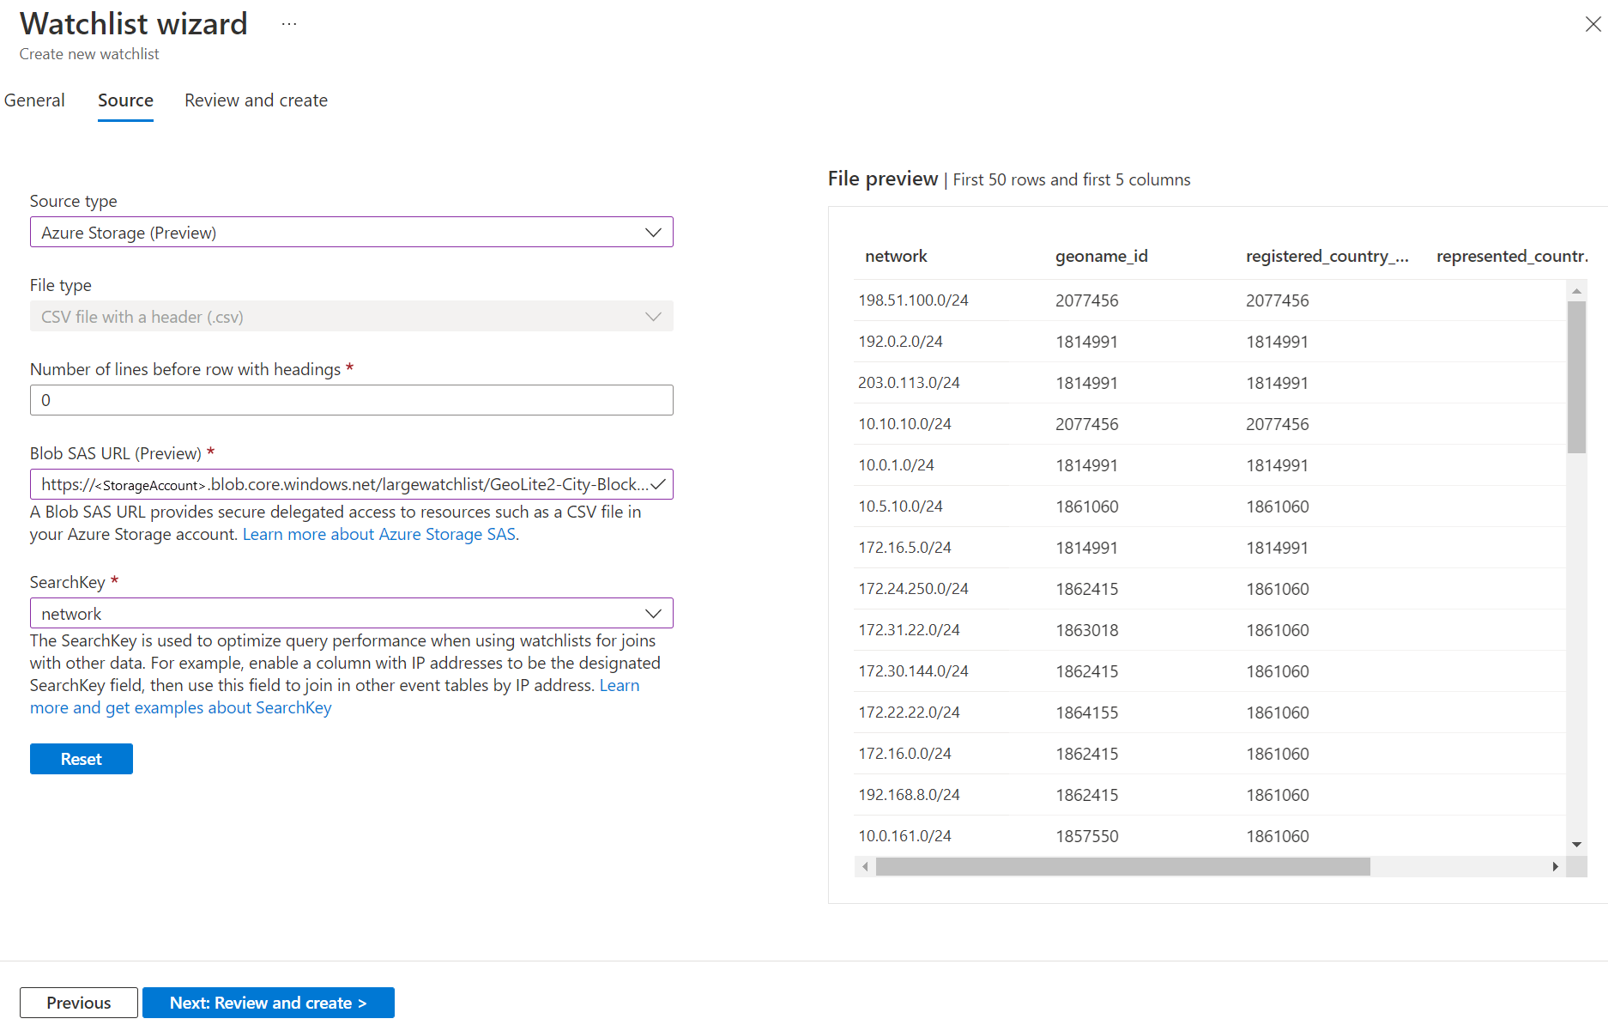This screenshot has height=1031, width=1608.
Task: Click the vertical scrollbar thumb in preview
Action: [1576, 378]
